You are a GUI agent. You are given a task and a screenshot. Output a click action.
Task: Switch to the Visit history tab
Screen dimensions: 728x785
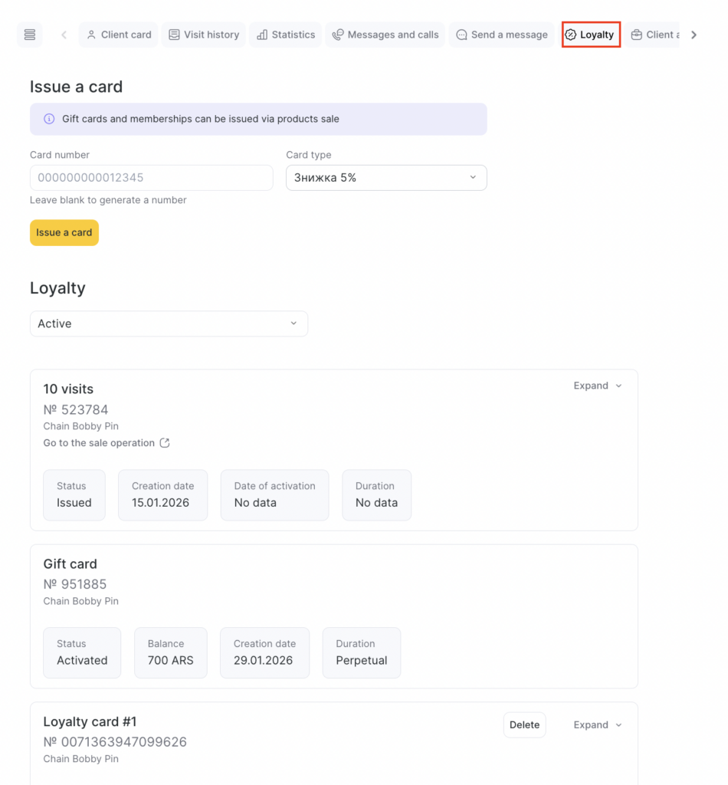point(204,34)
